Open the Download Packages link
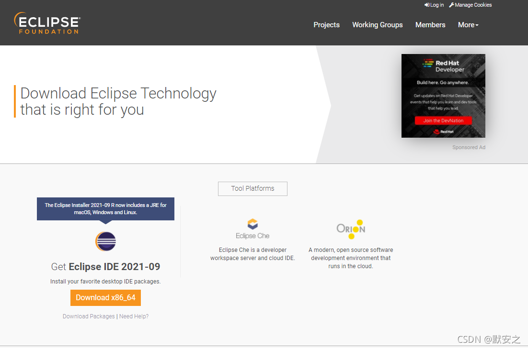The width and height of the screenshot is (528, 348). (89, 316)
